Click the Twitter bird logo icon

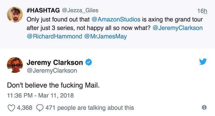coord(203,62)
